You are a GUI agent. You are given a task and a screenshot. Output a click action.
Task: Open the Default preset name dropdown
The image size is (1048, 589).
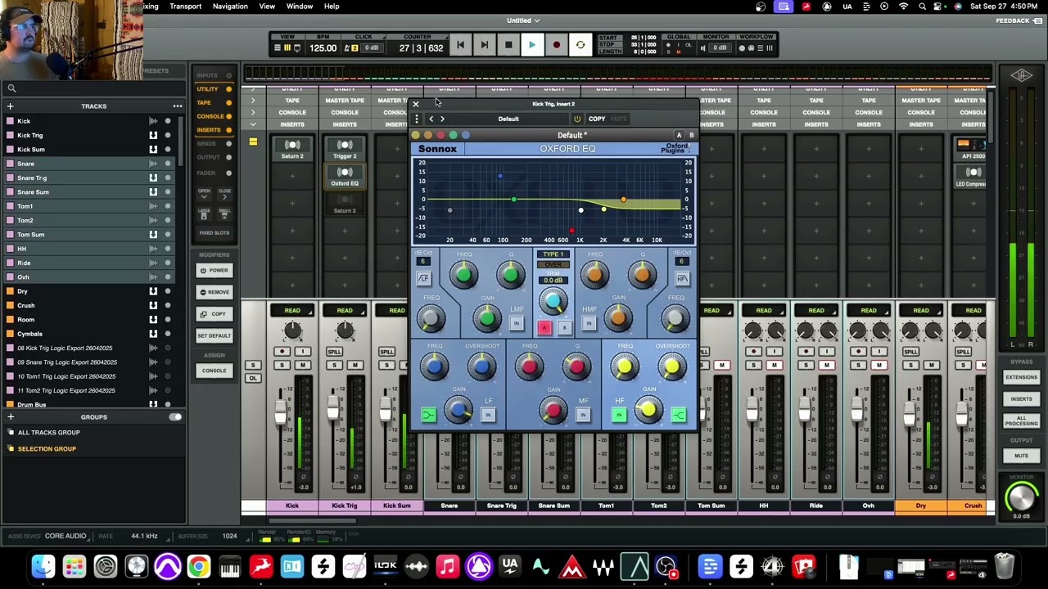[508, 119]
